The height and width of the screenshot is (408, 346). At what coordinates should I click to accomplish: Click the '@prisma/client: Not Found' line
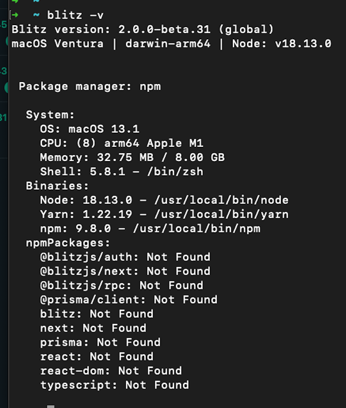128,300
